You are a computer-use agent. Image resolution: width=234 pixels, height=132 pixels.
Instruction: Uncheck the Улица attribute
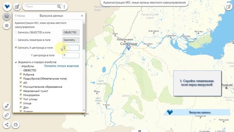21,103
